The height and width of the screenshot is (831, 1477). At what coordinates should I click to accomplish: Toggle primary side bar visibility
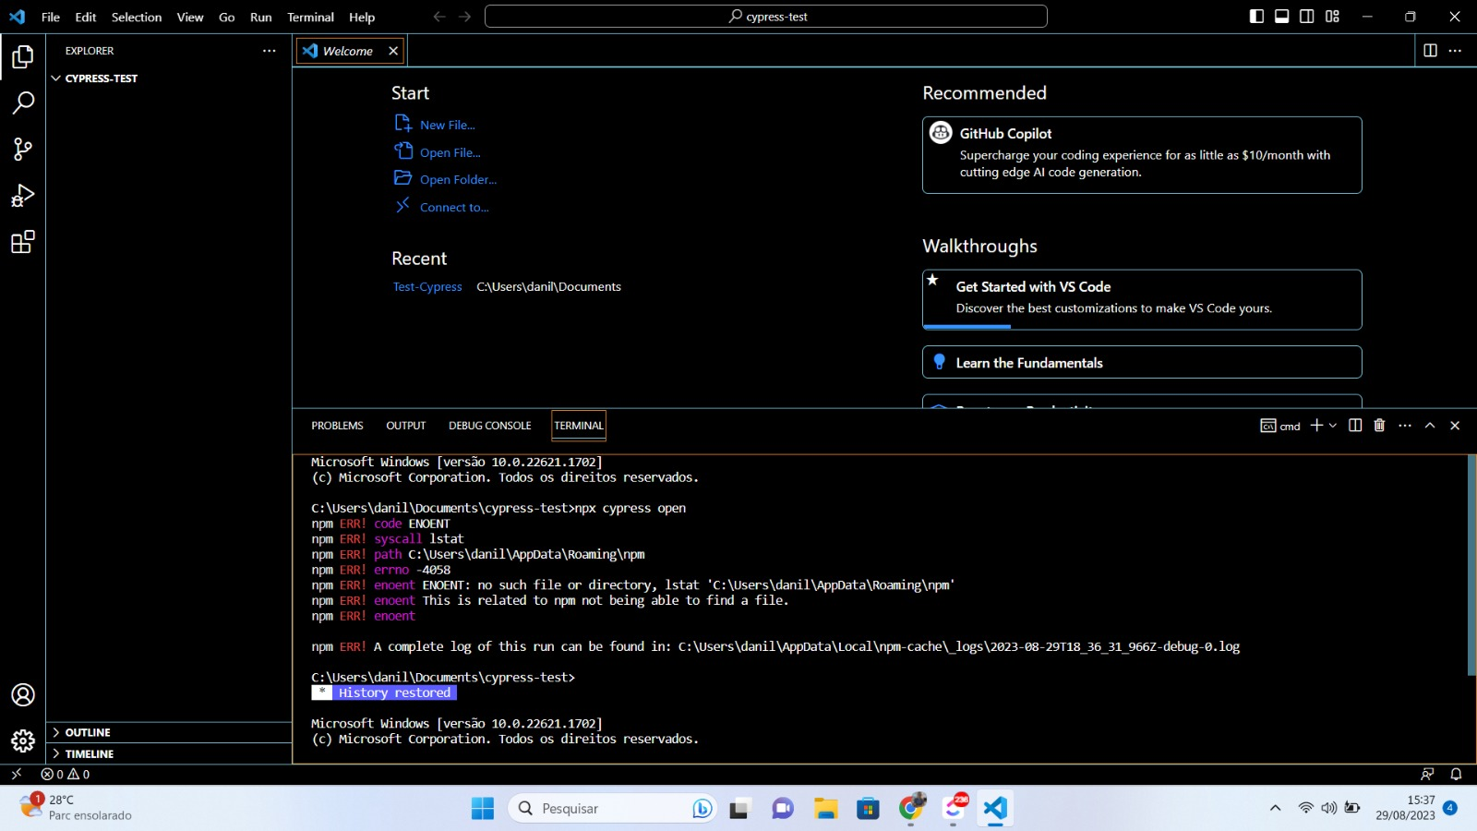pyautogui.click(x=1256, y=16)
